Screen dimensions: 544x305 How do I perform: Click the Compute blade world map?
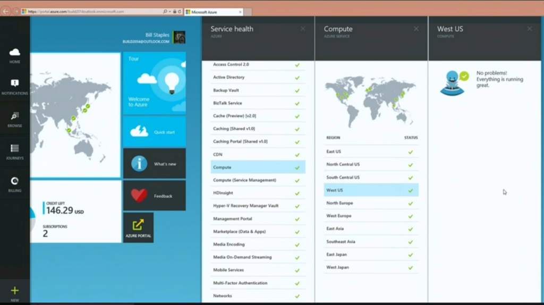[370, 101]
